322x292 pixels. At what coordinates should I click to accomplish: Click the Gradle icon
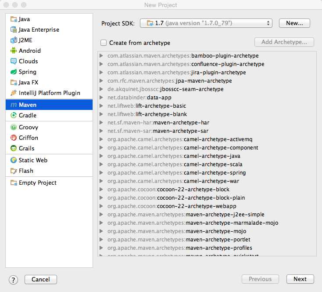click(14, 115)
